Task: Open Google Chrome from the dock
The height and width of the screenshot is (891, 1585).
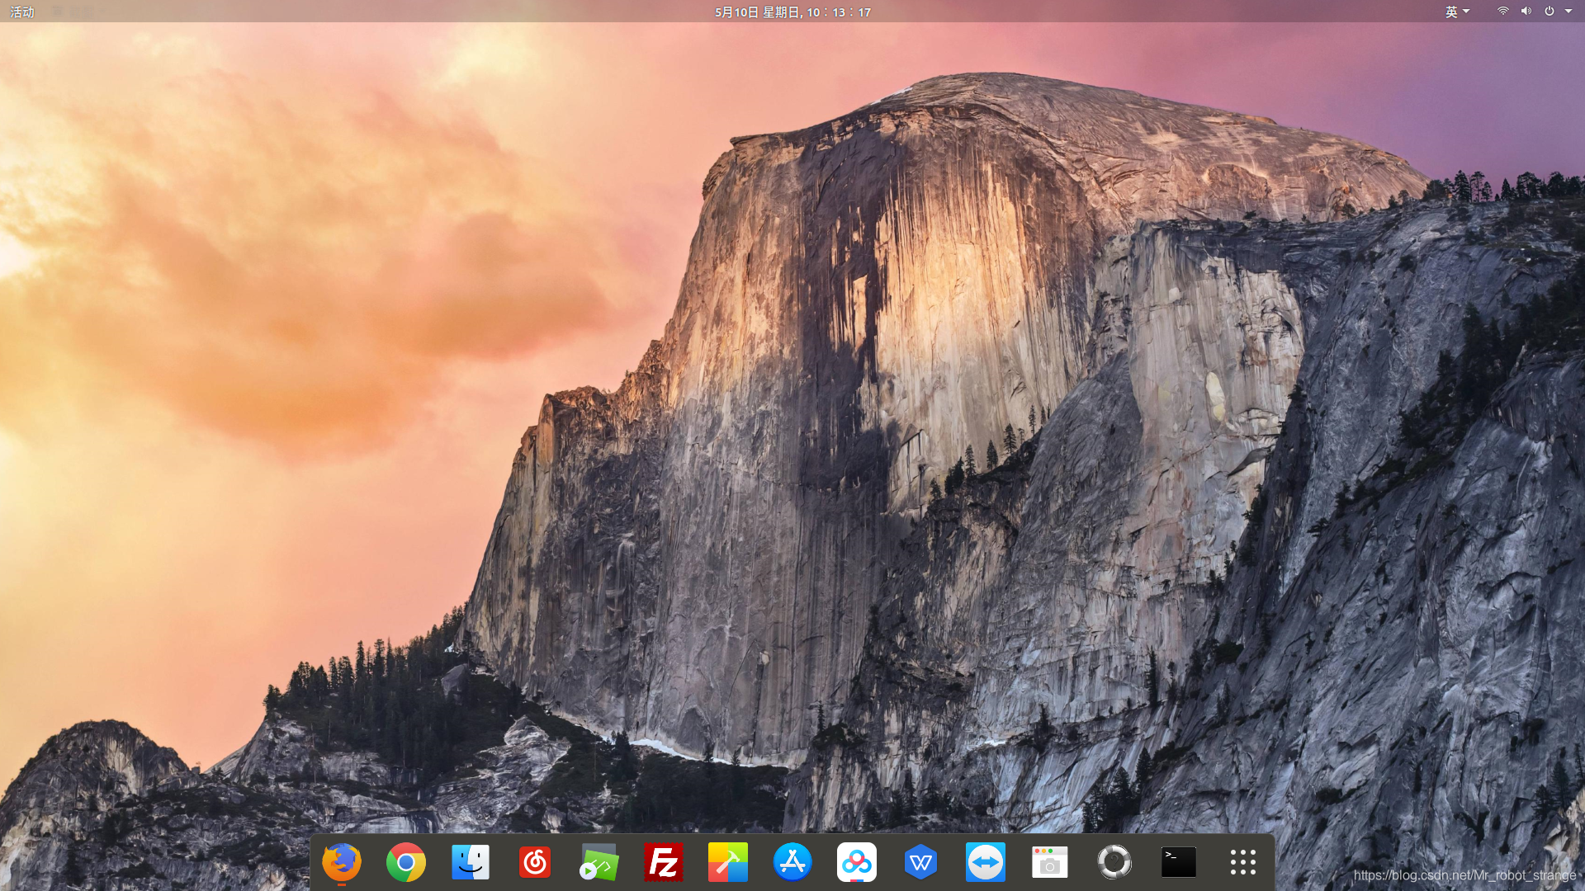Action: tap(406, 862)
